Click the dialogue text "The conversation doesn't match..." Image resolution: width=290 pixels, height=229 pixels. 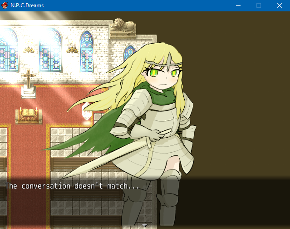coord(72,186)
